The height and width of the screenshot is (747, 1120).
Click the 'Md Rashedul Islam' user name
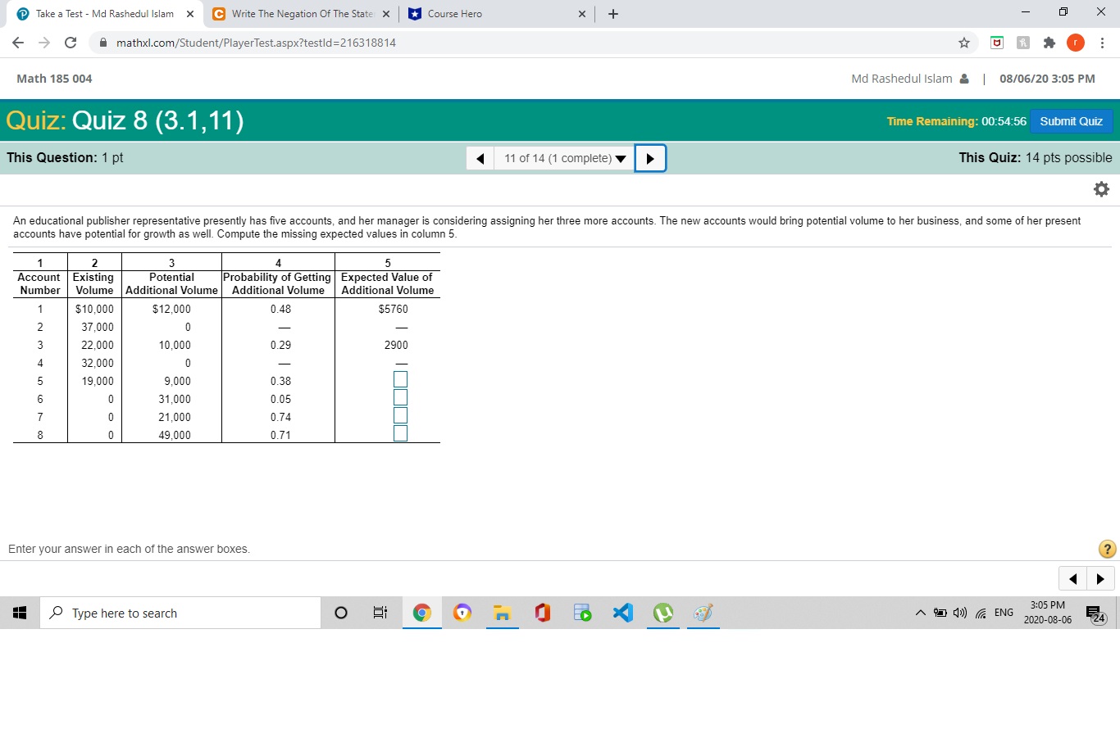pos(902,79)
